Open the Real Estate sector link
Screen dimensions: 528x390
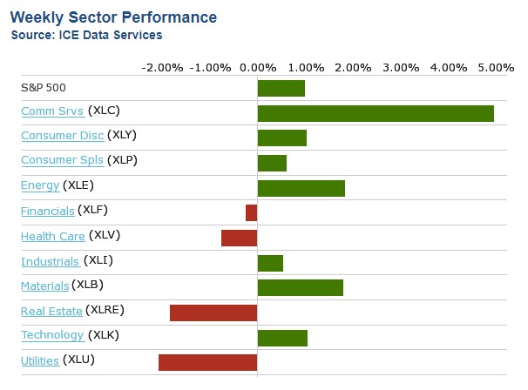pos(51,311)
